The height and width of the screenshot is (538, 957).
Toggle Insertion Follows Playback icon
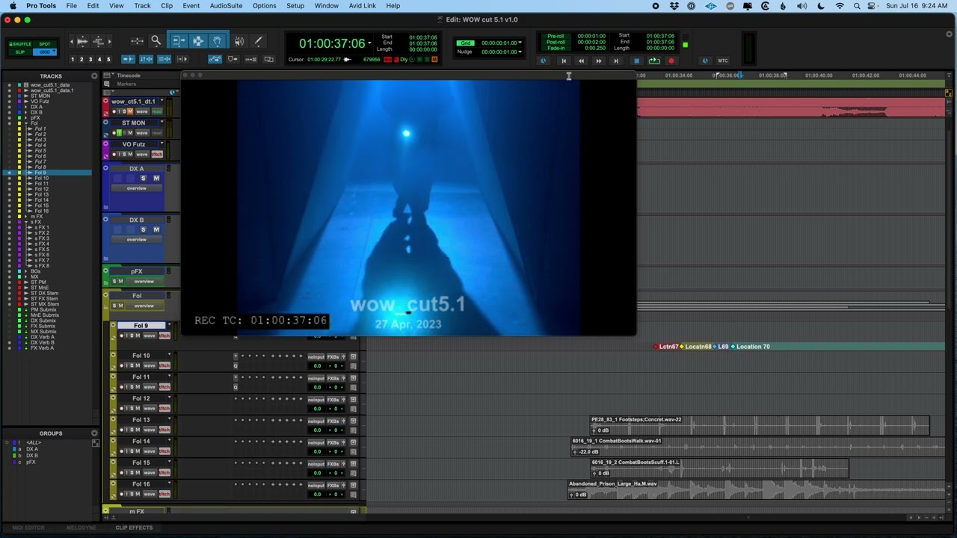(182, 59)
